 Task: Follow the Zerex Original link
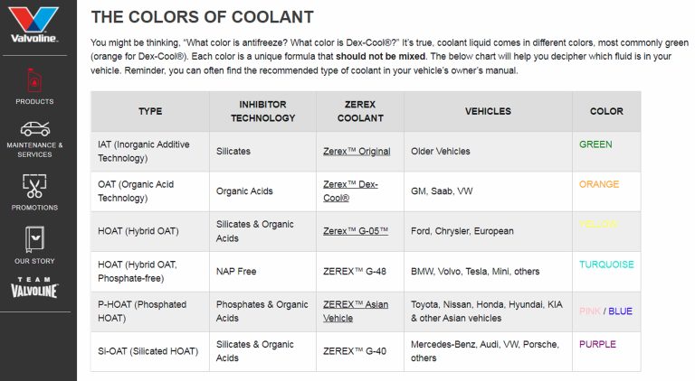click(356, 152)
